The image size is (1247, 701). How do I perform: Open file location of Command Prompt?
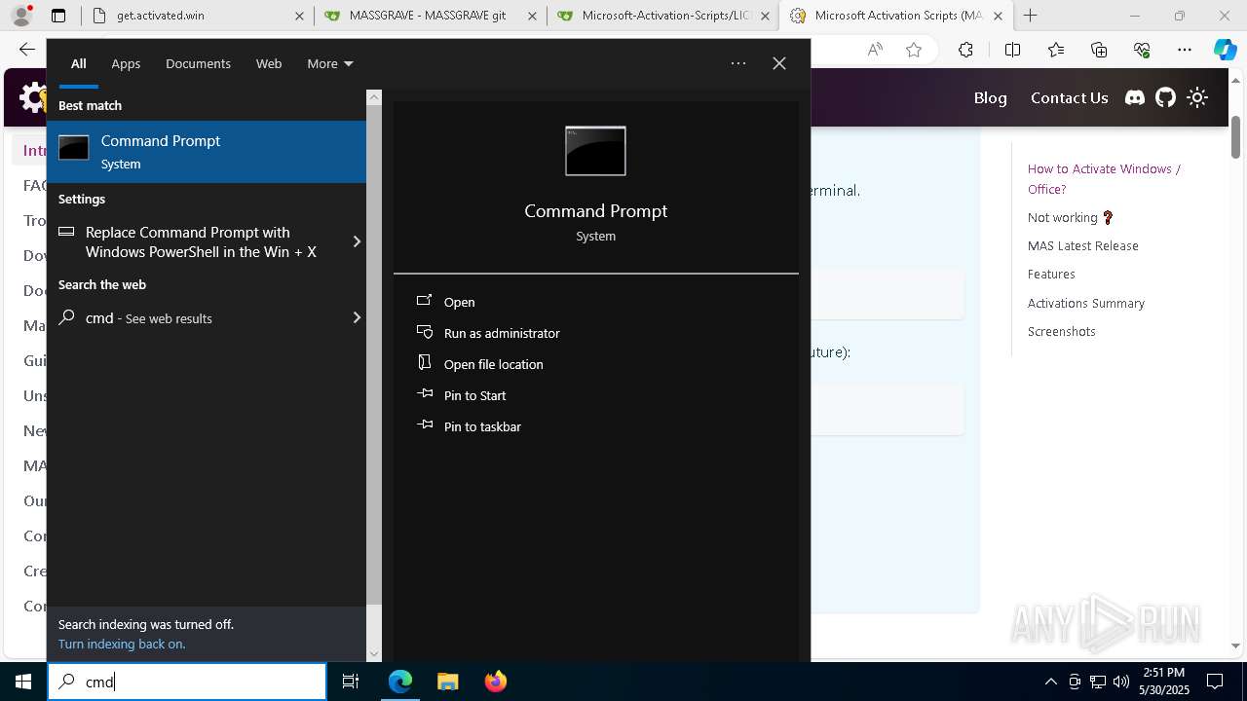click(493, 364)
